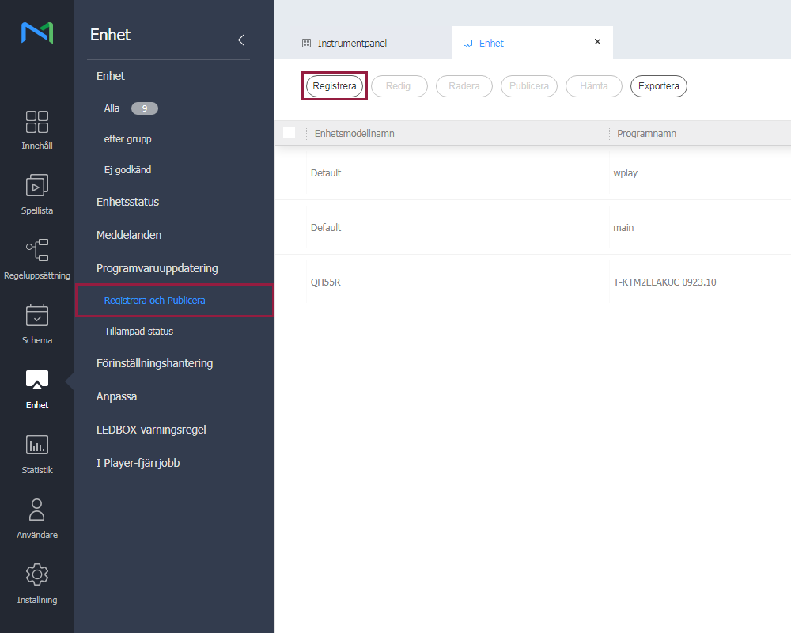Open Tillämpad status submenu item
791x633 pixels.
(138, 332)
